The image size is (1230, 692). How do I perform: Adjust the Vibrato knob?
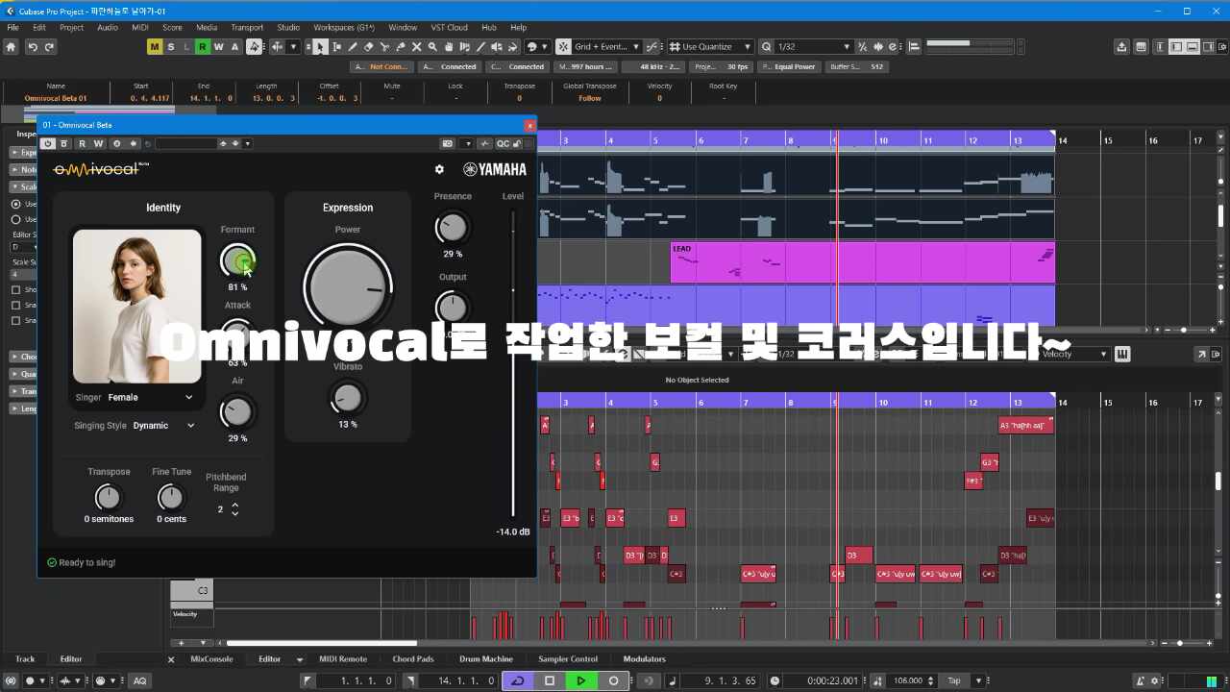(x=348, y=397)
